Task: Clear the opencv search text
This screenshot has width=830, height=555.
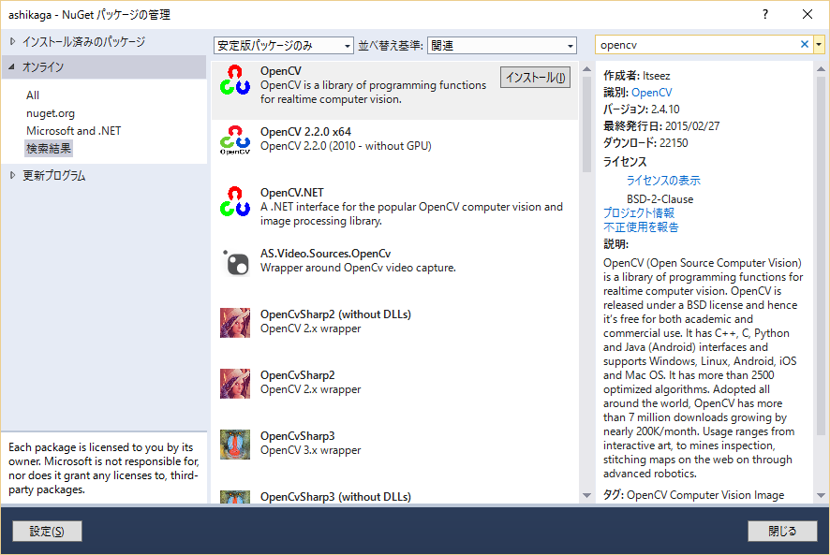Action: coord(804,44)
